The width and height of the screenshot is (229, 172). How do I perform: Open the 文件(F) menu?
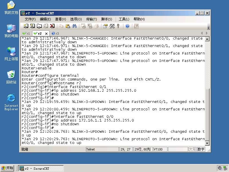tap(30, 19)
